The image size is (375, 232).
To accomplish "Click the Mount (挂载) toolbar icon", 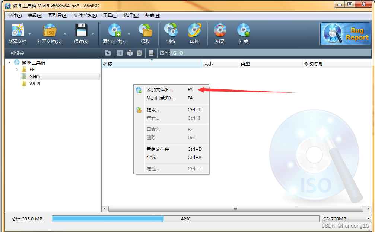I will (244, 30).
